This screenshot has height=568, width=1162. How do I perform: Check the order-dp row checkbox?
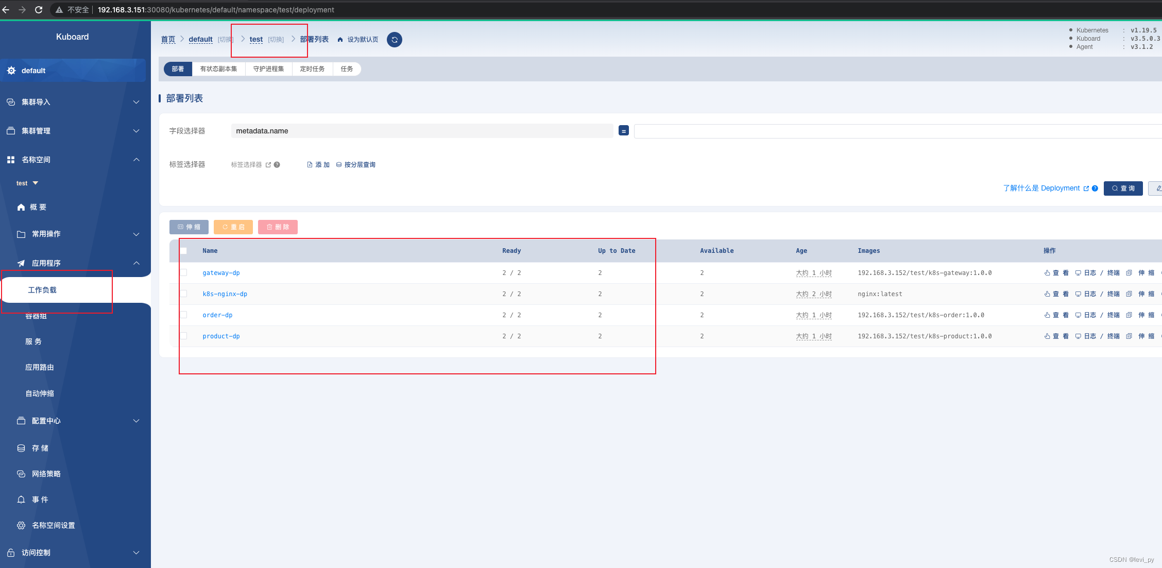click(183, 315)
